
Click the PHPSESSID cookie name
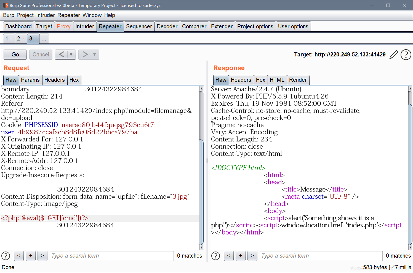point(41,125)
